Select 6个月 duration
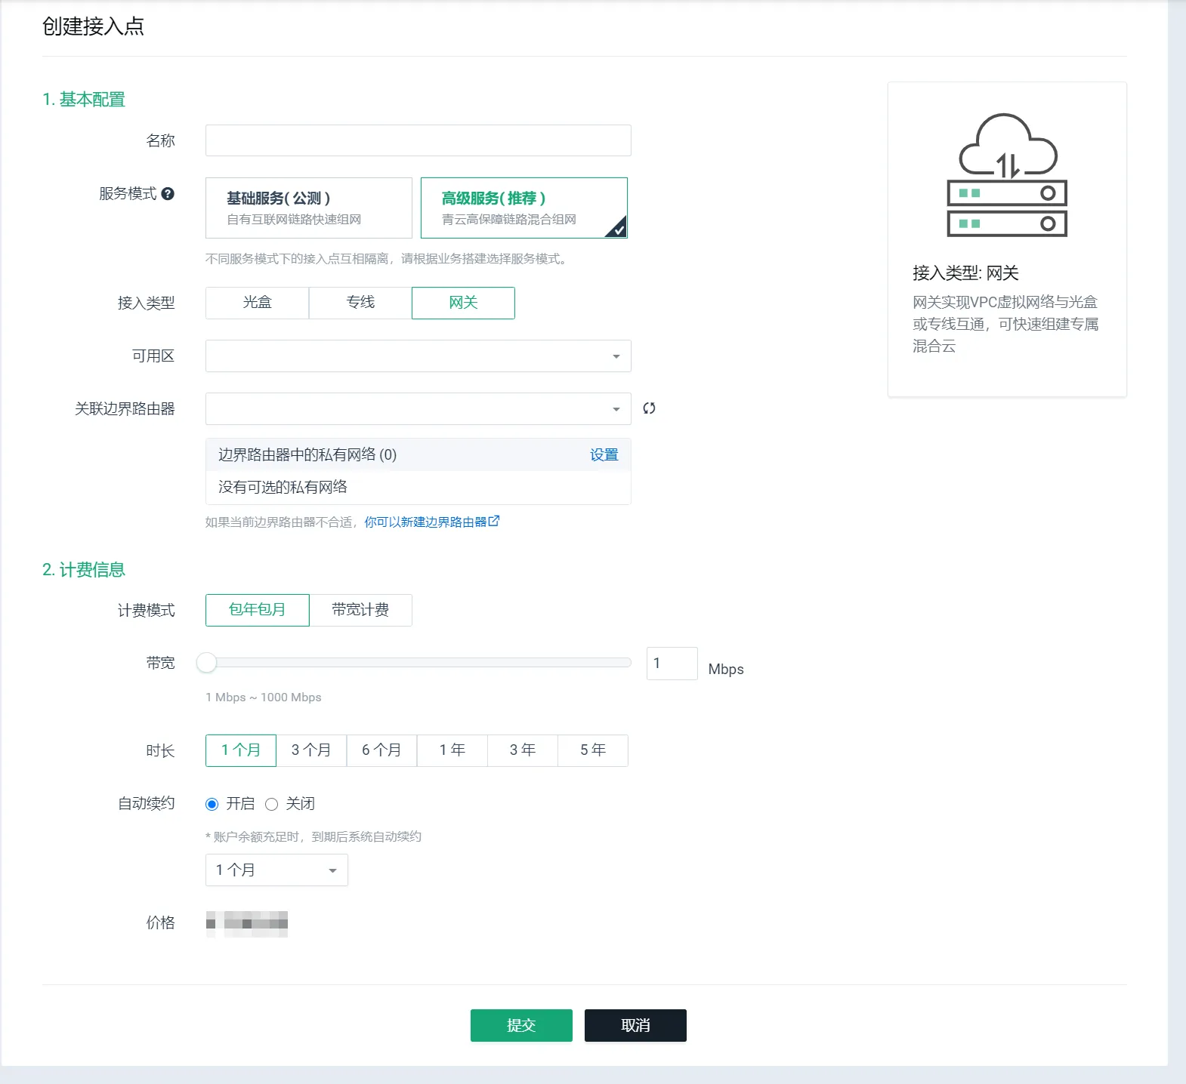Image resolution: width=1186 pixels, height=1084 pixels. (381, 750)
